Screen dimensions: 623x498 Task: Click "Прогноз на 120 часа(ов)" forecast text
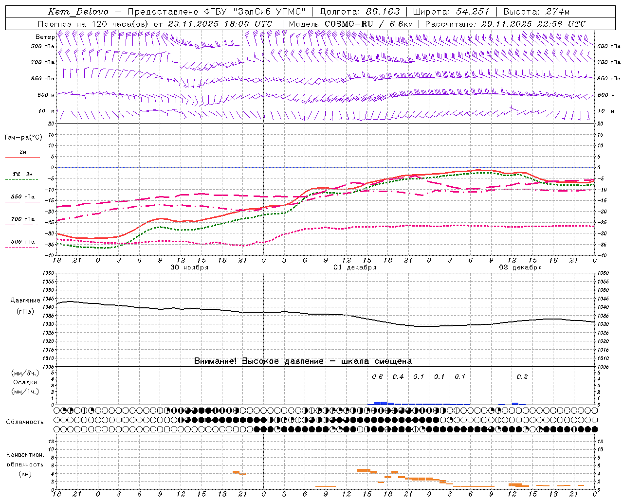click(x=93, y=24)
